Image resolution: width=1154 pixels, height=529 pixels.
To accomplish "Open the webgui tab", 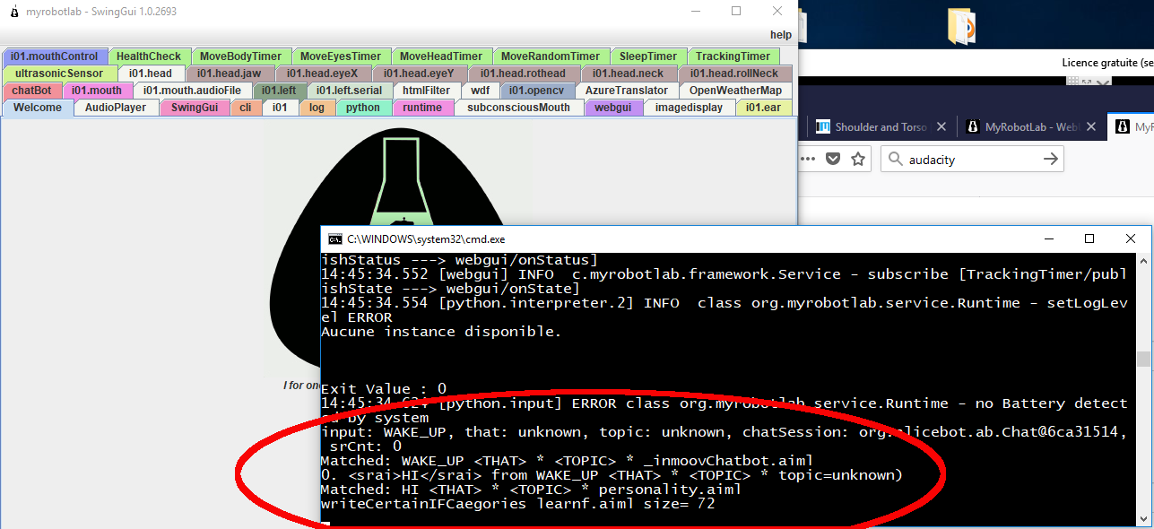I will (x=613, y=108).
